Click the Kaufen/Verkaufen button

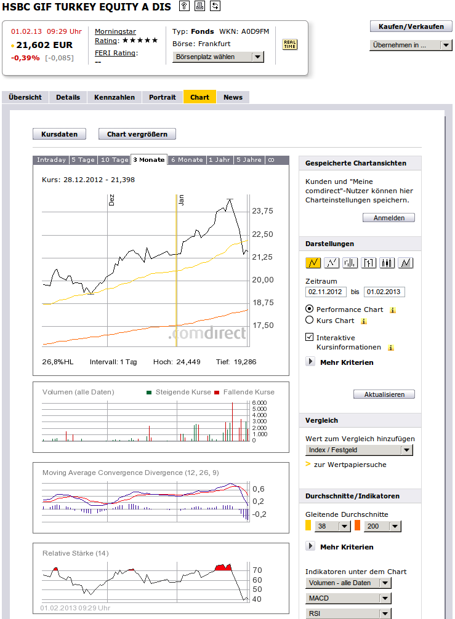(x=411, y=26)
